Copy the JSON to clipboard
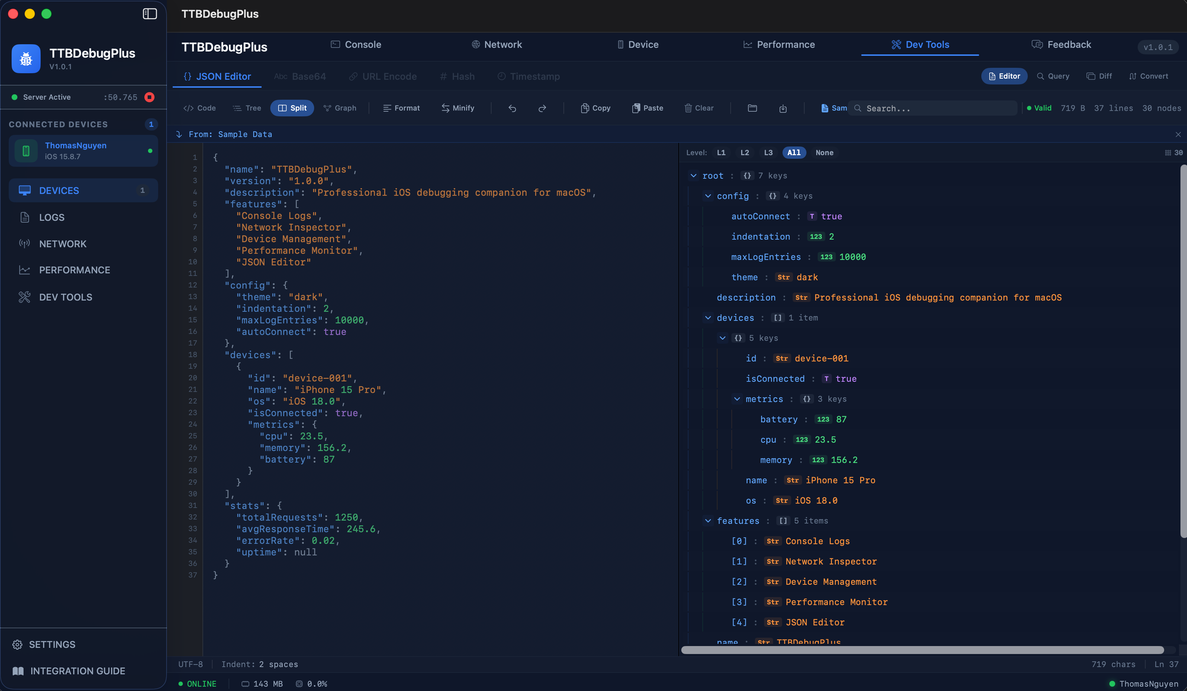This screenshot has height=691, width=1187. coord(595,108)
